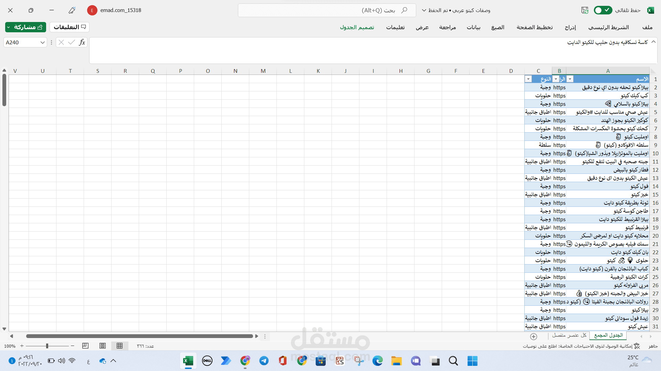Collapse the formula bar chevron
The height and width of the screenshot is (371, 661).
[653, 42]
